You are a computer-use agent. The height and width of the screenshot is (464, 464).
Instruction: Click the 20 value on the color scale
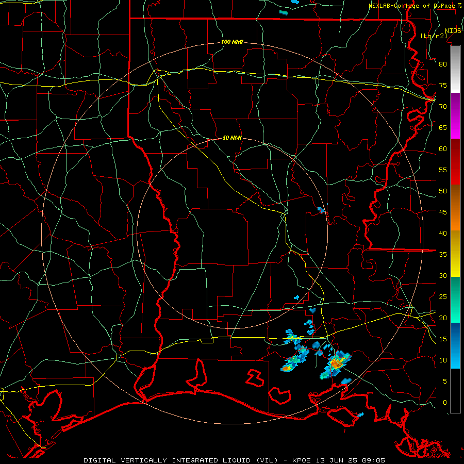pyautogui.click(x=443, y=318)
